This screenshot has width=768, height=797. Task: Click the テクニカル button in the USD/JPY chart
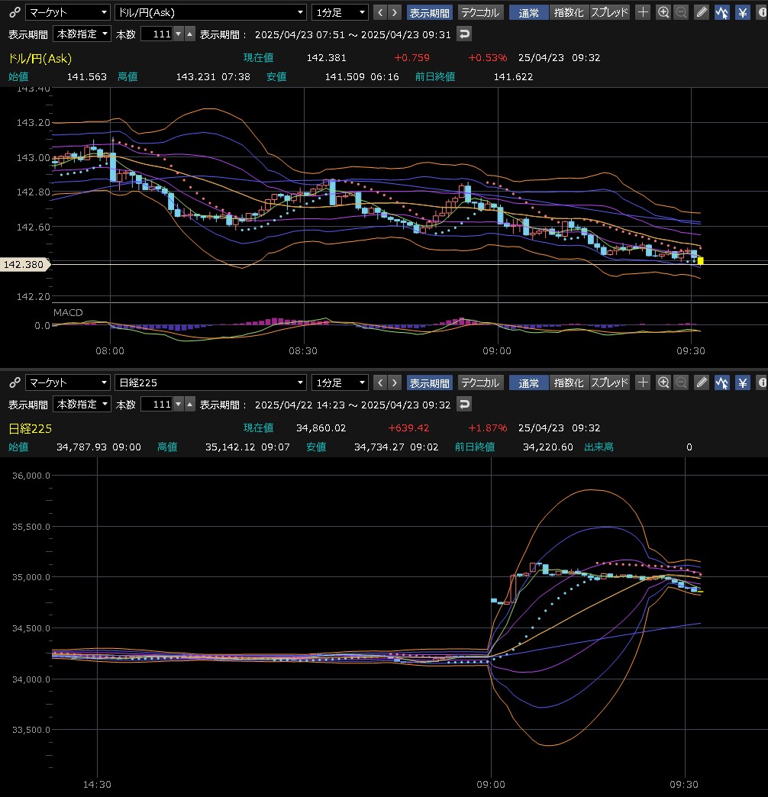coord(480,12)
